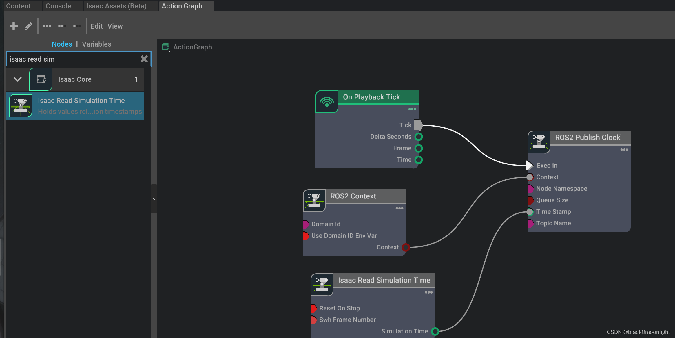
Task: Open the Isaac Assets (Beta) tab
Action: point(116,6)
